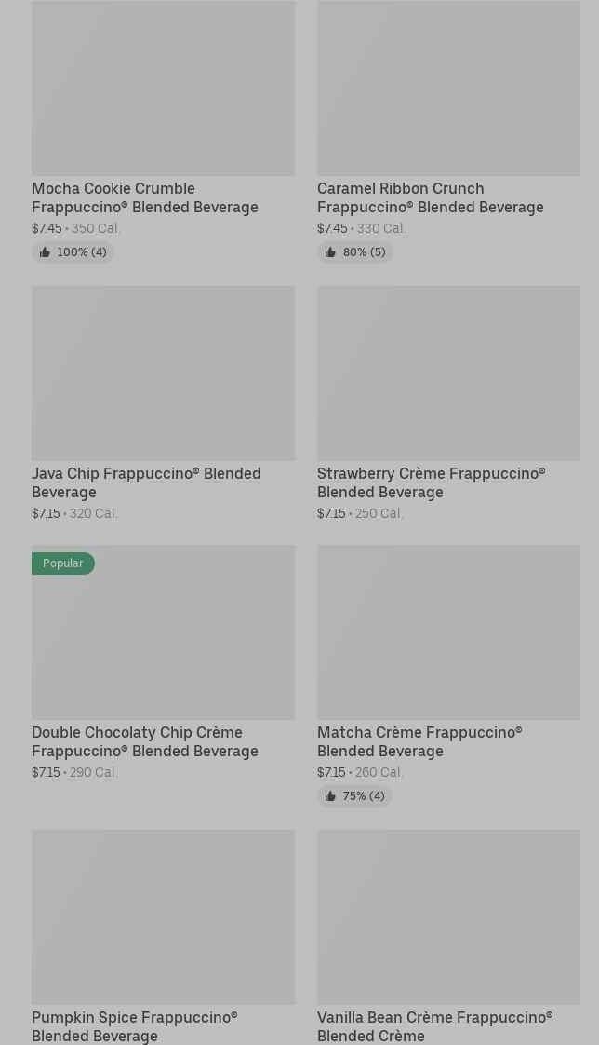Open Mocha Cookie Crumble Frappuccino title link
This screenshot has width=599, height=1045.
(x=145, y=197)
